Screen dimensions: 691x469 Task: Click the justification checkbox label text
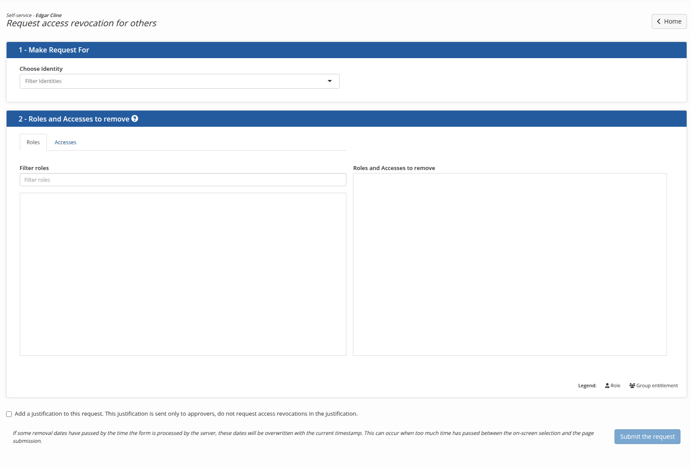[x=186, y=413]
